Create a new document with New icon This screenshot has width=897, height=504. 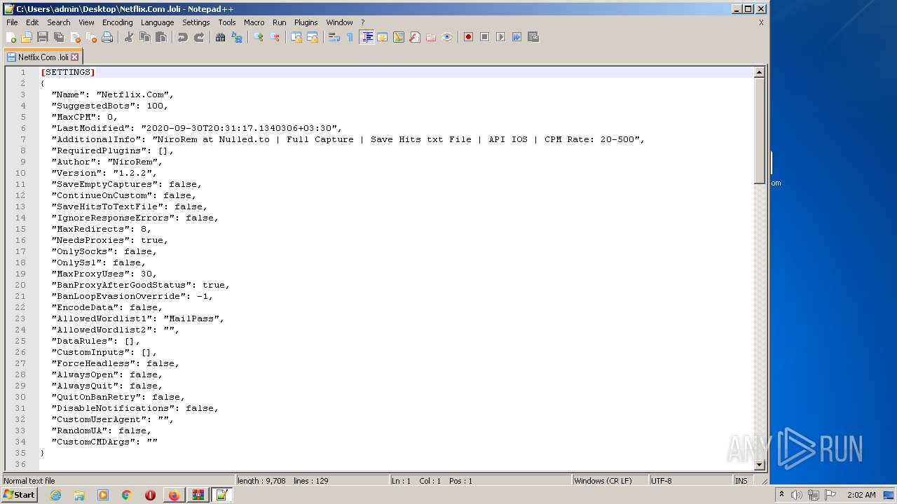[x=11, y=37]
